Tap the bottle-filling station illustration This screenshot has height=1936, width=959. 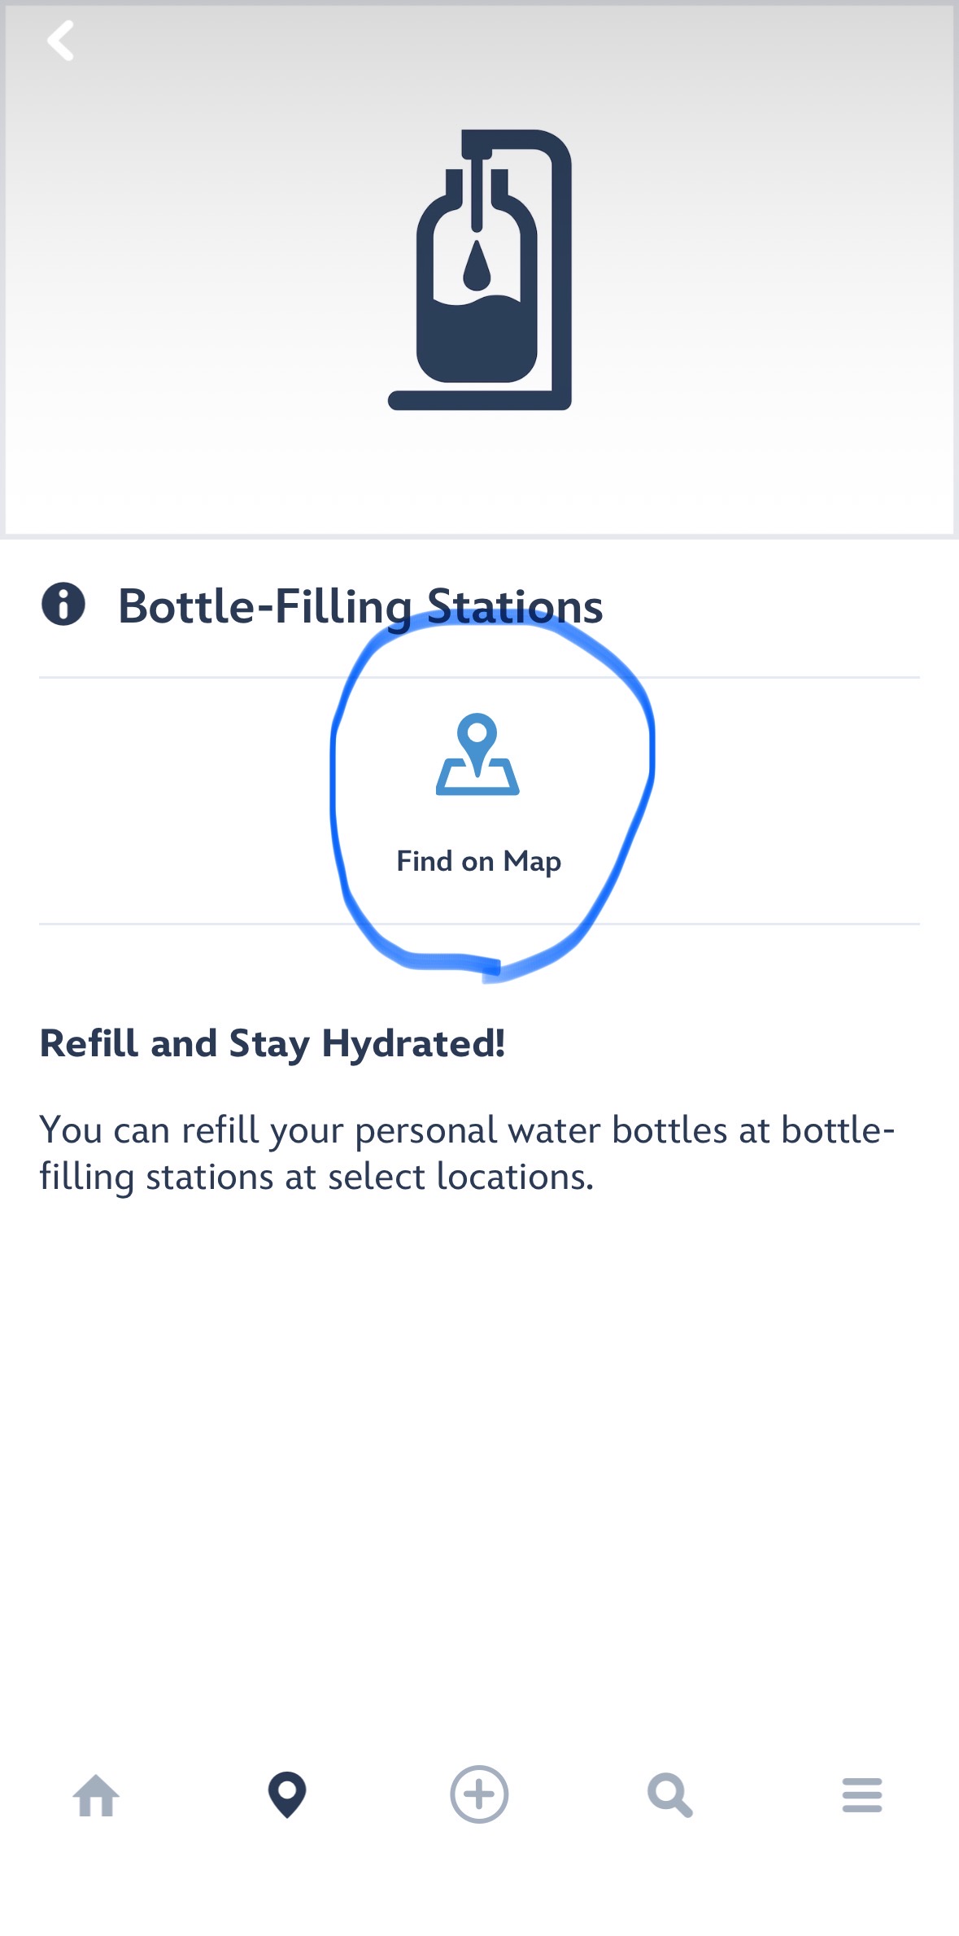pyautogui.click(x=482, y=269)
